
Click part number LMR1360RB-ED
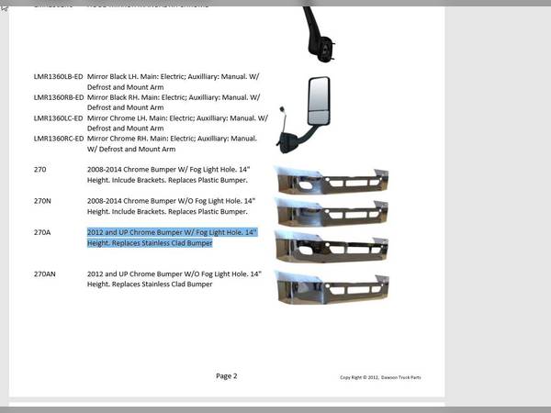59,96
